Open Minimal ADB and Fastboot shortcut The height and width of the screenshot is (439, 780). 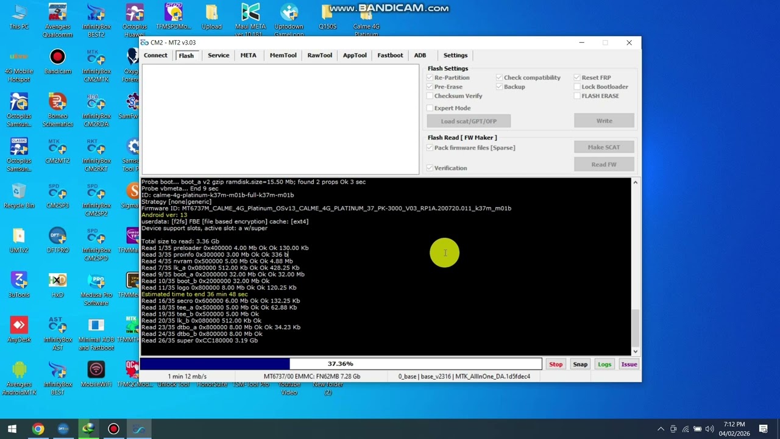[x=96, y=334]
